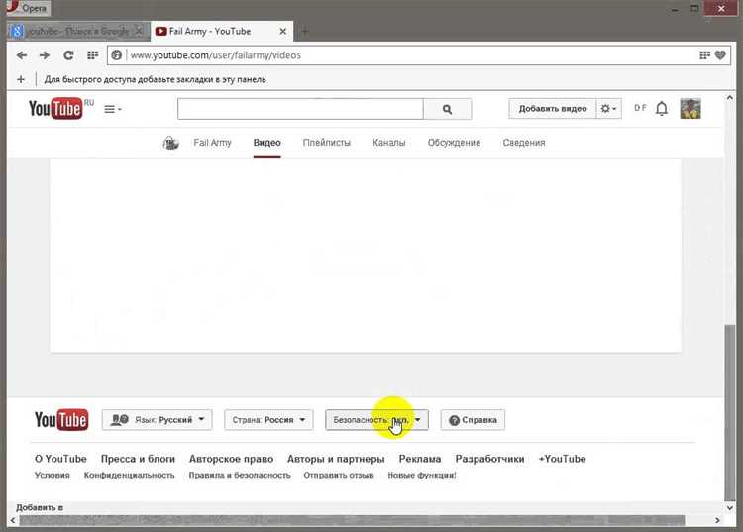Add a bookmark with the plus icon in the bookmarks bar
The height and width of the screenshot is (532, 743).
click(21, 79)
